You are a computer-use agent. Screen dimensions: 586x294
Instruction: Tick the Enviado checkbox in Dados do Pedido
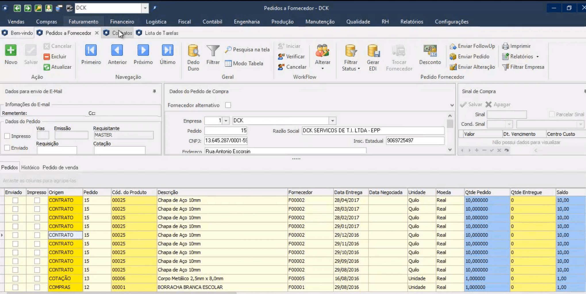[7, 148]
